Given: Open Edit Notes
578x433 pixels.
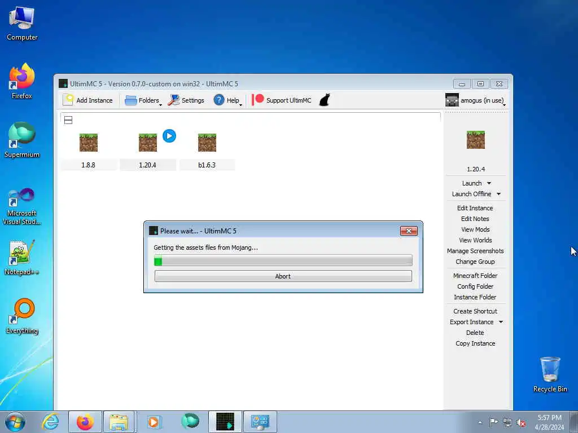Looking at the screenshot, I should click(x=475, y=219).
